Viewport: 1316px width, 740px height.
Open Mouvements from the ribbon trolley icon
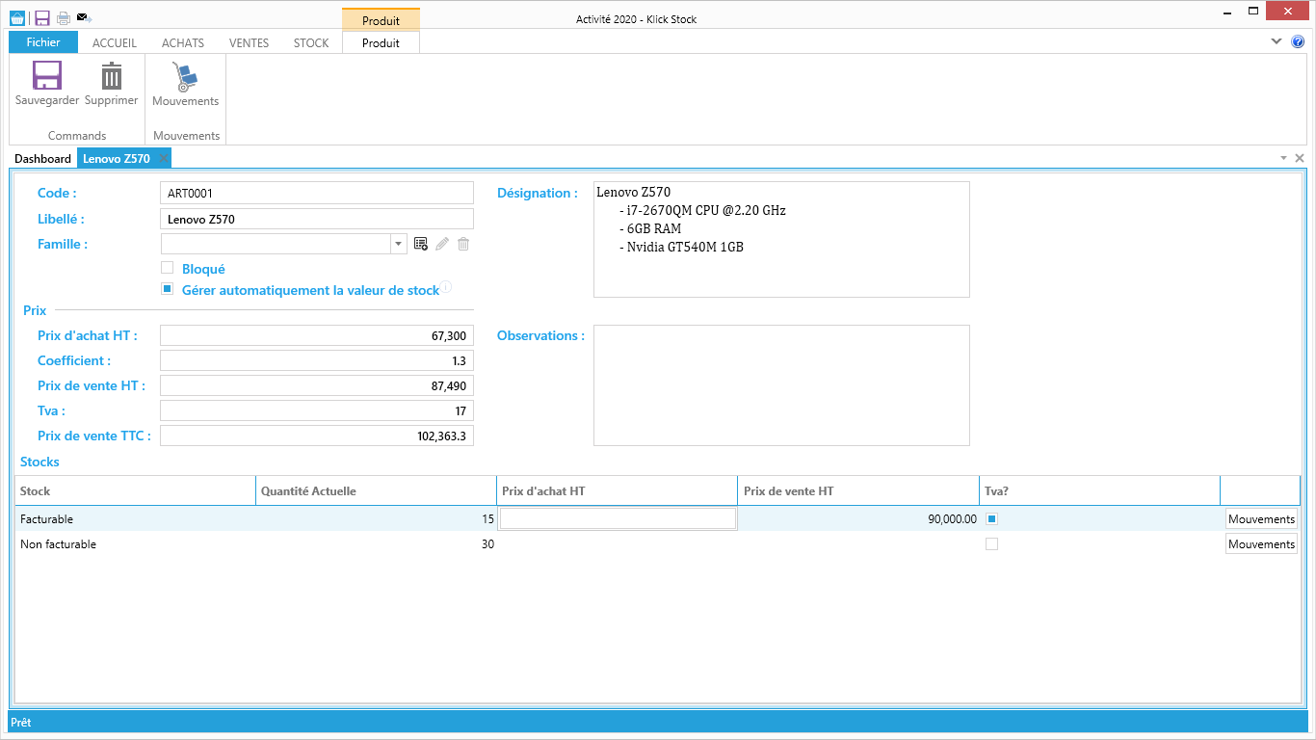185,78
